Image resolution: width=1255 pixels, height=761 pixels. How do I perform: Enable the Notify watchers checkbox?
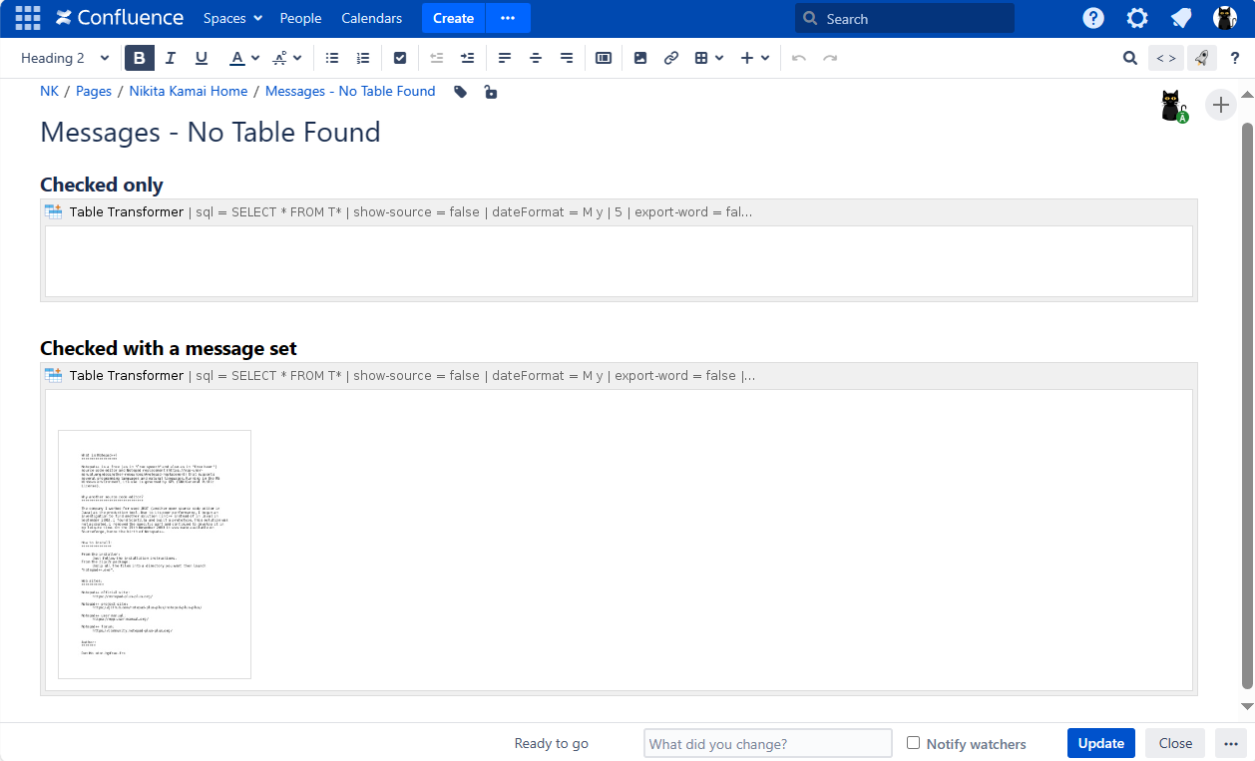click(913, 743)
